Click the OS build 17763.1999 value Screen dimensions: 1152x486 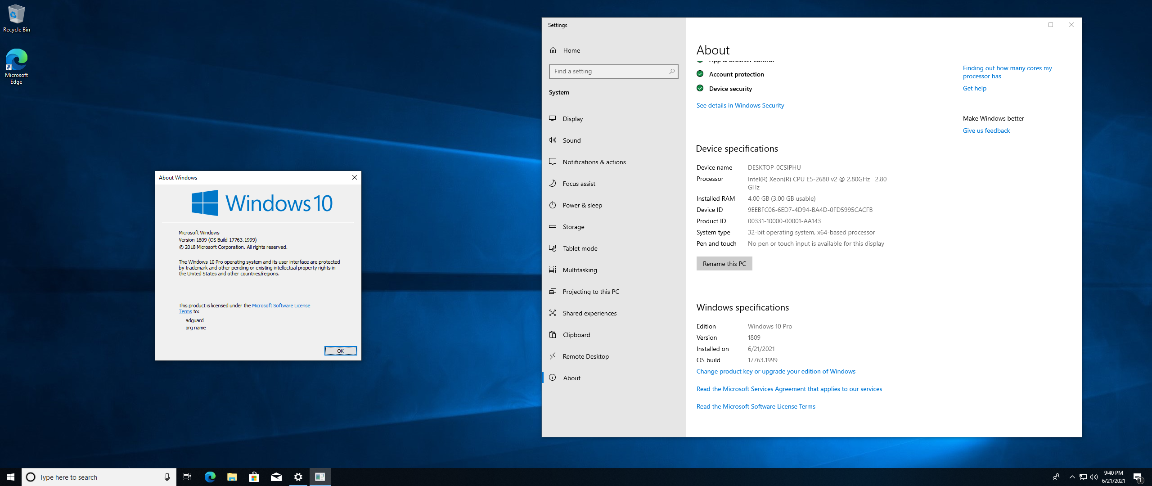(x=762, y=360)
